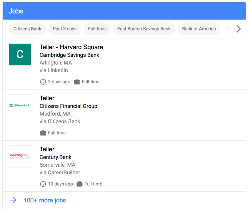Enable the Past 3 days filter chip
Screen dimensions: 248x212
point(65,29)
